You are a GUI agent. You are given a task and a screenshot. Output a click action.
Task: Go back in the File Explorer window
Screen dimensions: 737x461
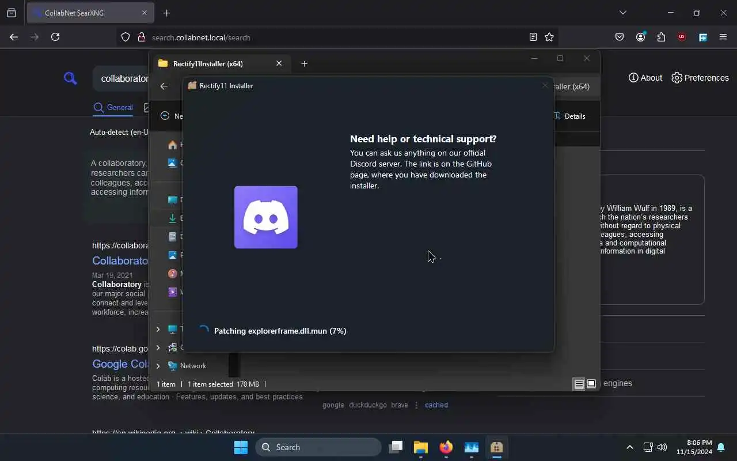click(164, 86)
